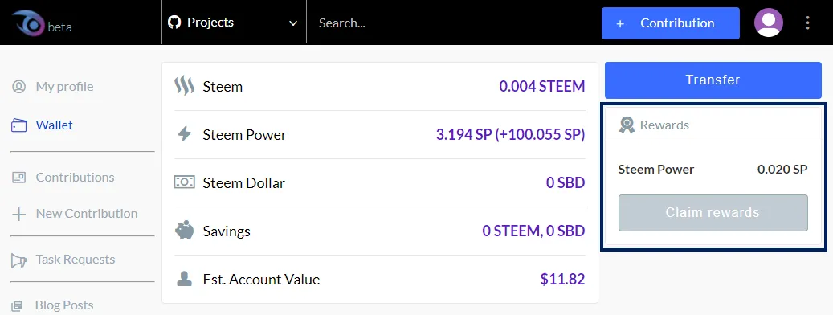Click the Steem Dollar banknote icon
Image resolution: width=833 pixels, height=315 pixels.
tap(184, 182)
